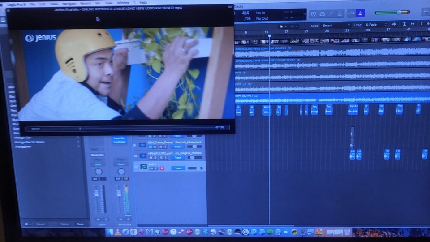Click Track automation button on Inst 1
The image size is (430, 242).
178,169
